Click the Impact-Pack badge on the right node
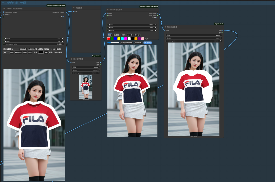This screenshot has height=182, width=275. pyautogui.click(x=219, y=24)
